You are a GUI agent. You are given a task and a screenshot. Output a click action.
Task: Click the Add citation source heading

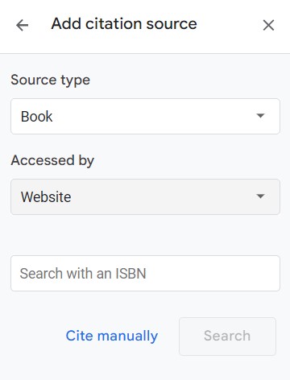click(x=124, y=23)
